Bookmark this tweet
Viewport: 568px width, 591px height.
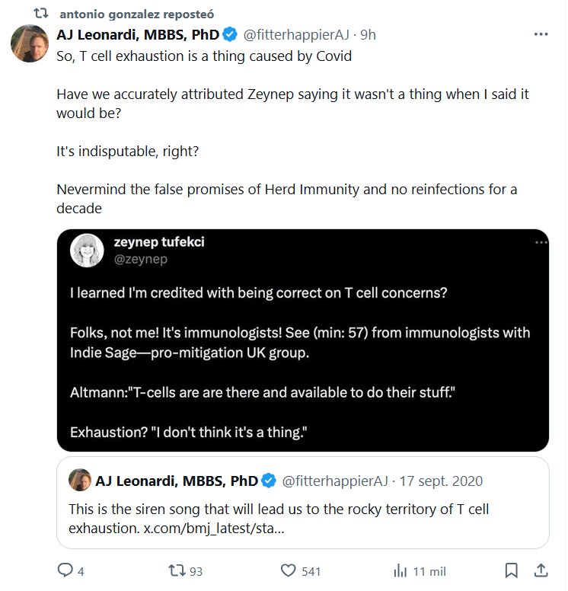tap(512, 570)
